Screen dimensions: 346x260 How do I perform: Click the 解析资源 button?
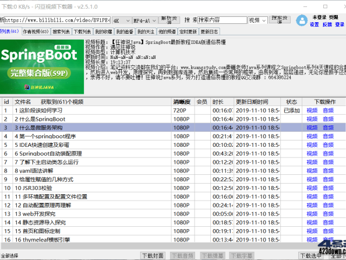(x=170, y=20)
